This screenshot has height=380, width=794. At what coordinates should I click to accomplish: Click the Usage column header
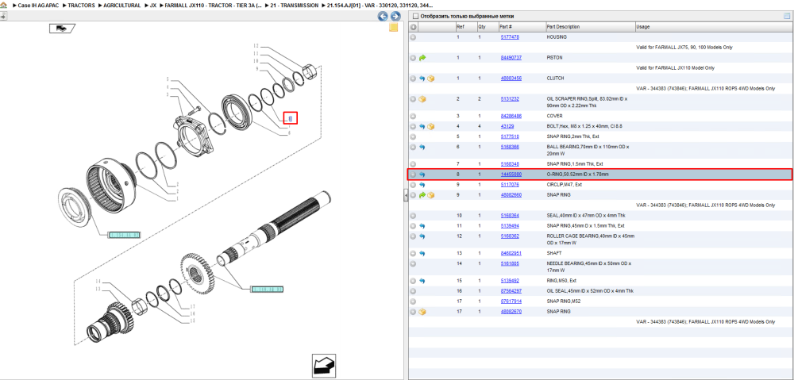(713, 27)
